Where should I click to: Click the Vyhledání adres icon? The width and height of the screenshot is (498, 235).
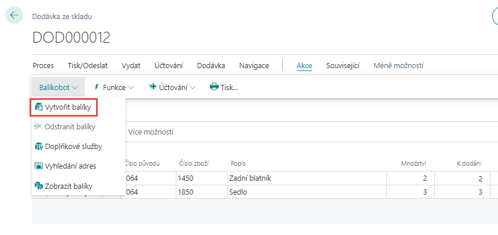(x=39, y=166)
